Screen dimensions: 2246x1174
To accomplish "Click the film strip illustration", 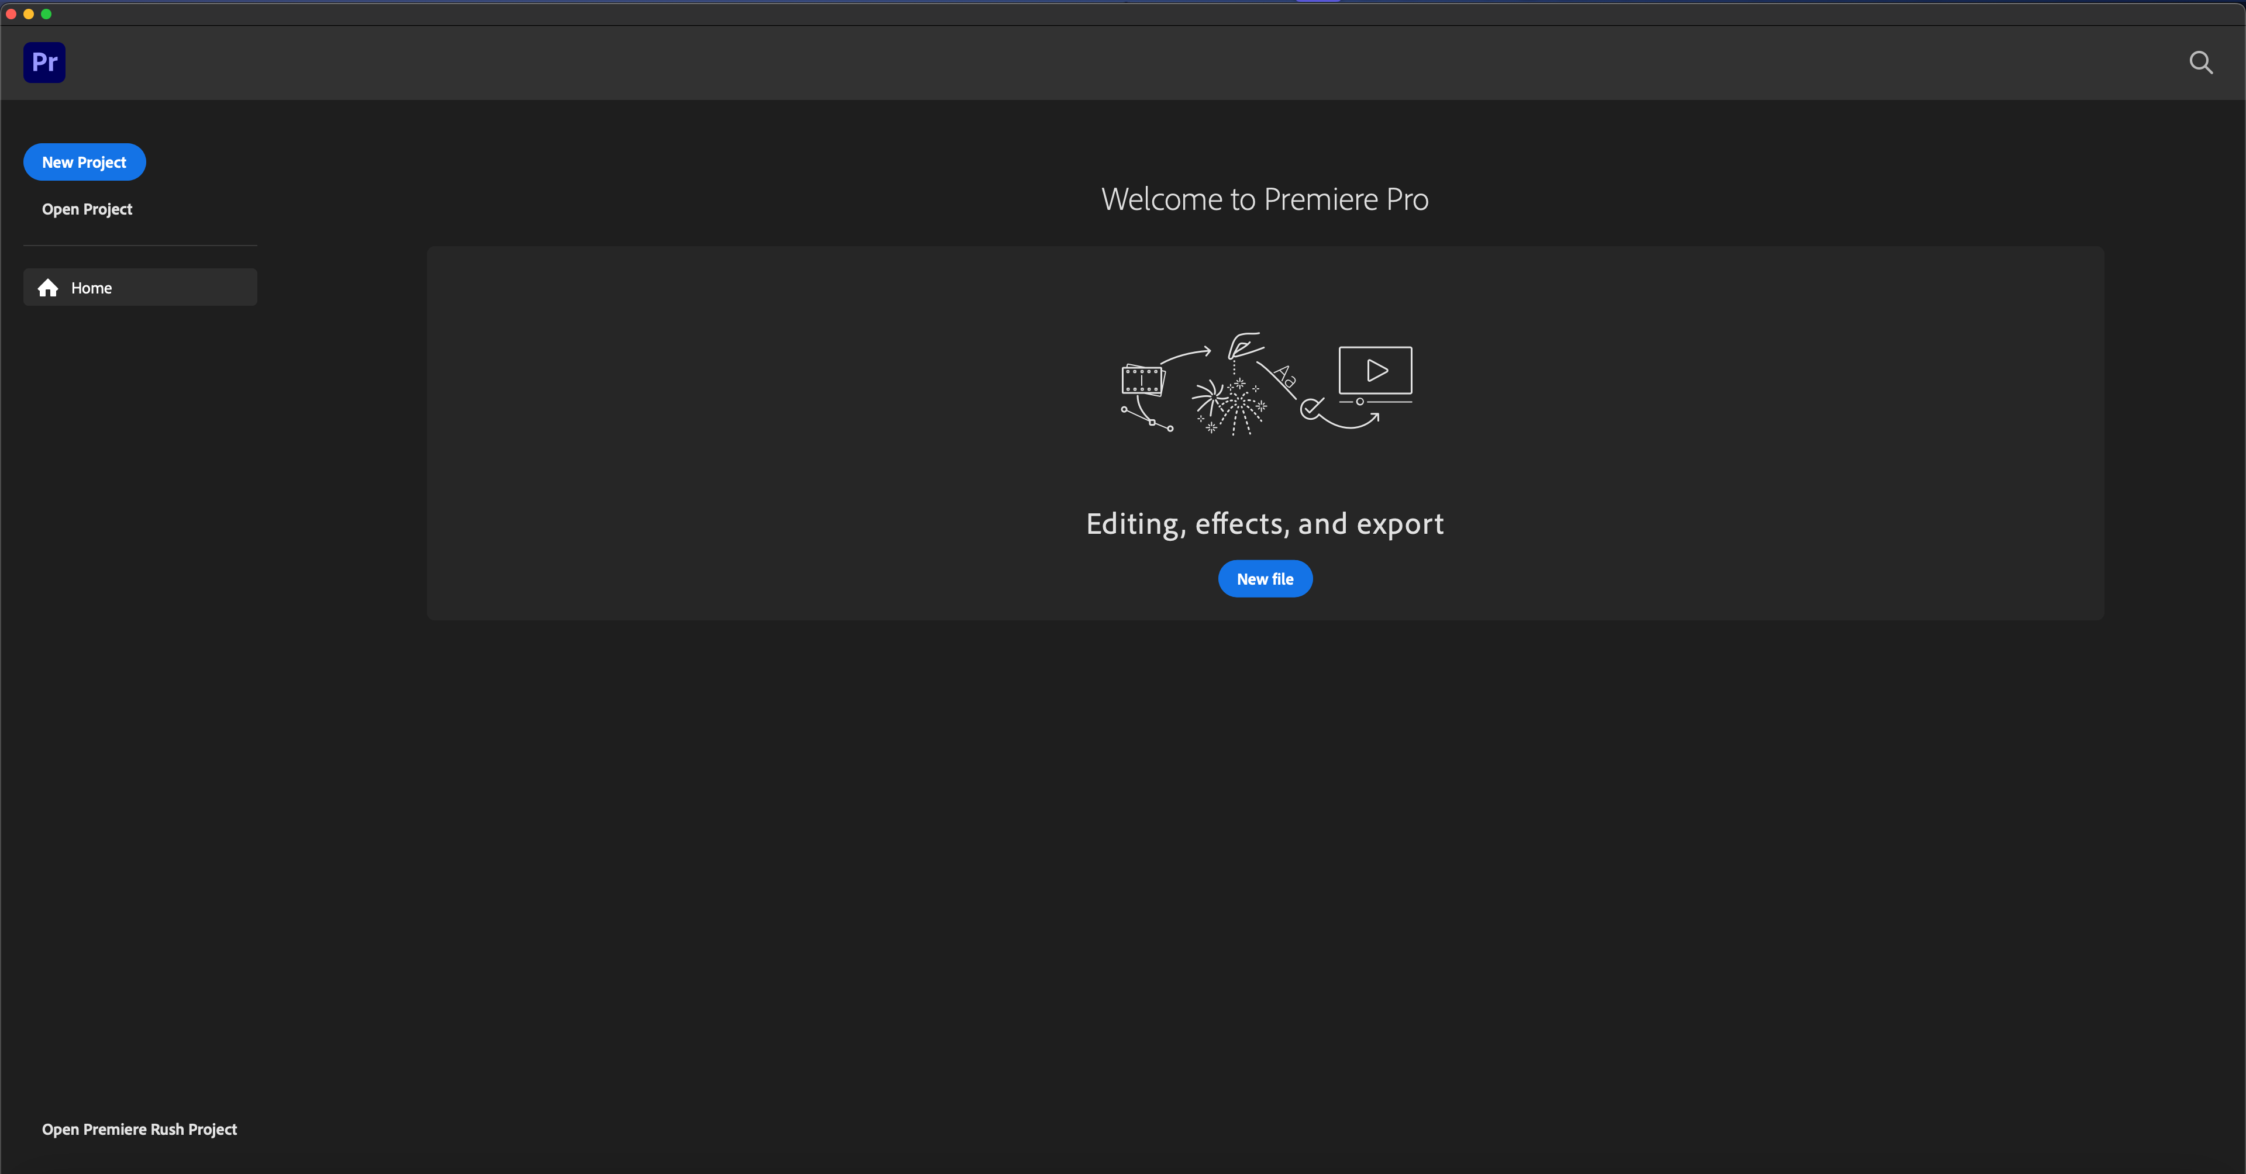I will pyautogui.click(x=1142, y=380).
